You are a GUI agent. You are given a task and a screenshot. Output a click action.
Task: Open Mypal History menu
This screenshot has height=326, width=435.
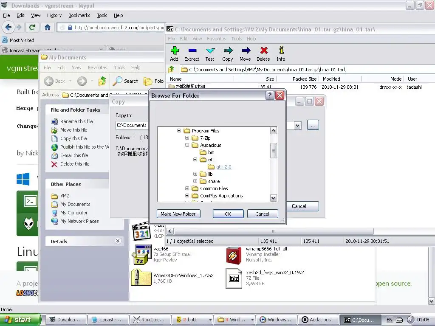pos(54,15)
